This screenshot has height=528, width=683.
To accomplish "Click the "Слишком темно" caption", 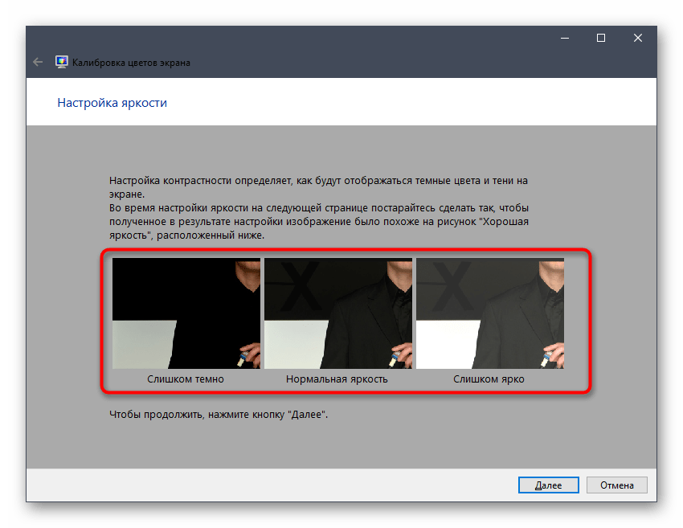I will pyautogui.click(x=186, y=379).
